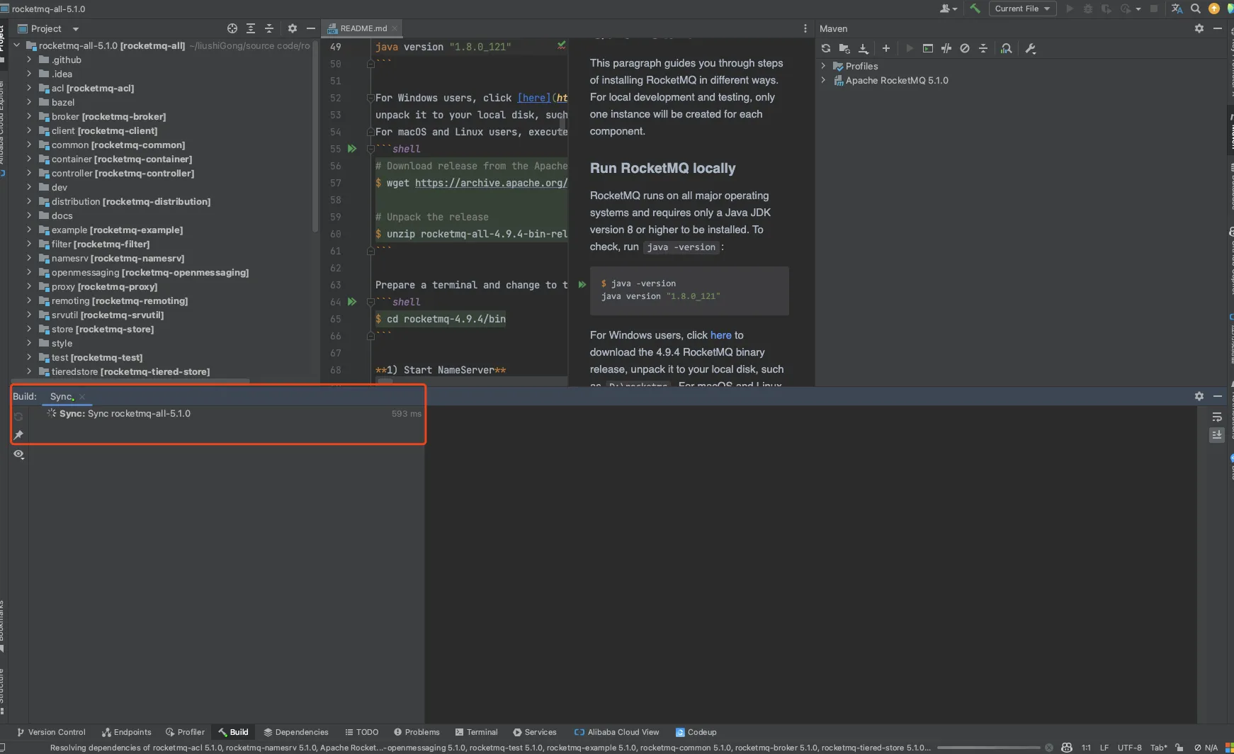The width and height of the screenshot is (1234, 754).
Task: Toggle soft-wrap in Build output panel
Action: [x=1217, y=417]
